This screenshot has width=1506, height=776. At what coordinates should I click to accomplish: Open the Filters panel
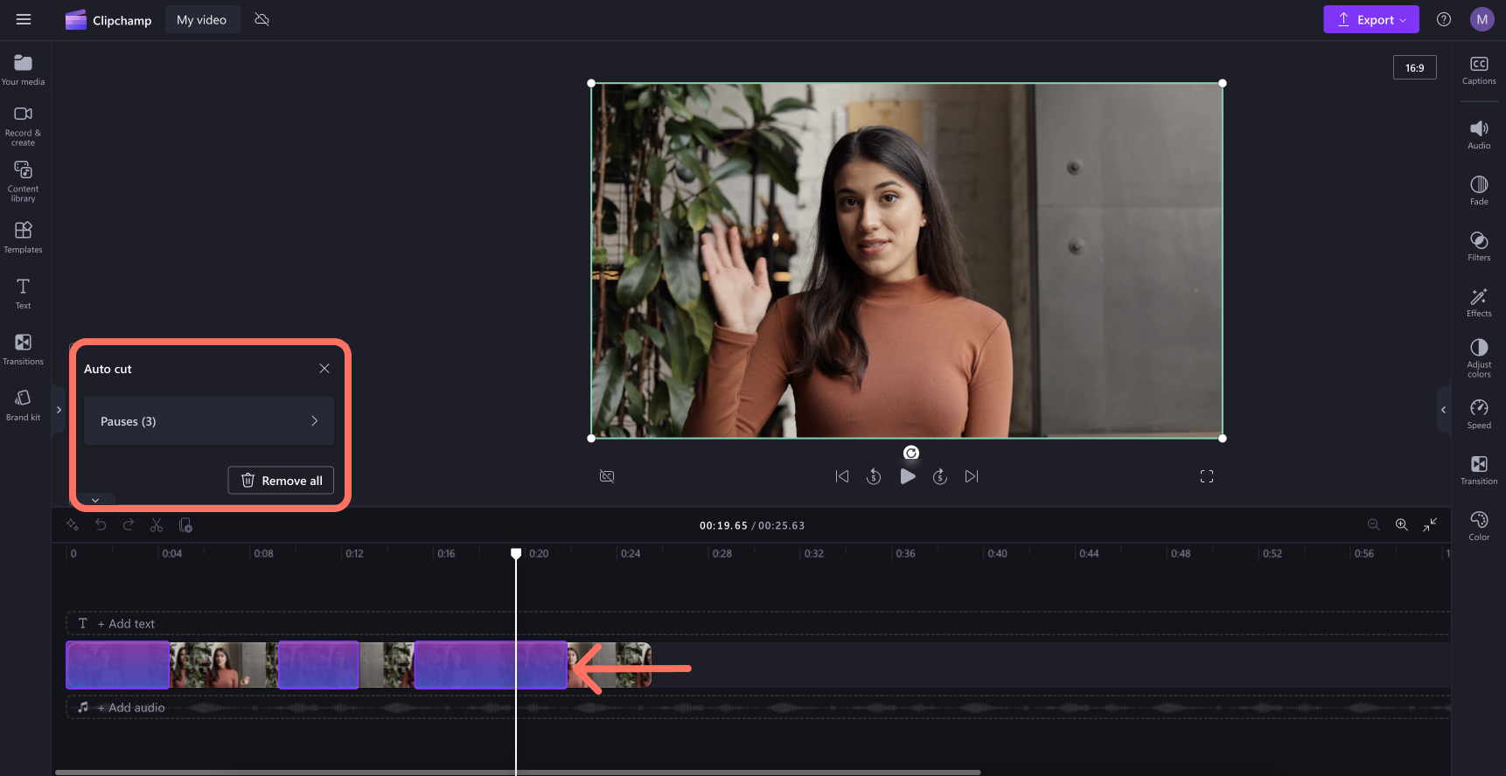[x=1479, y=246]
